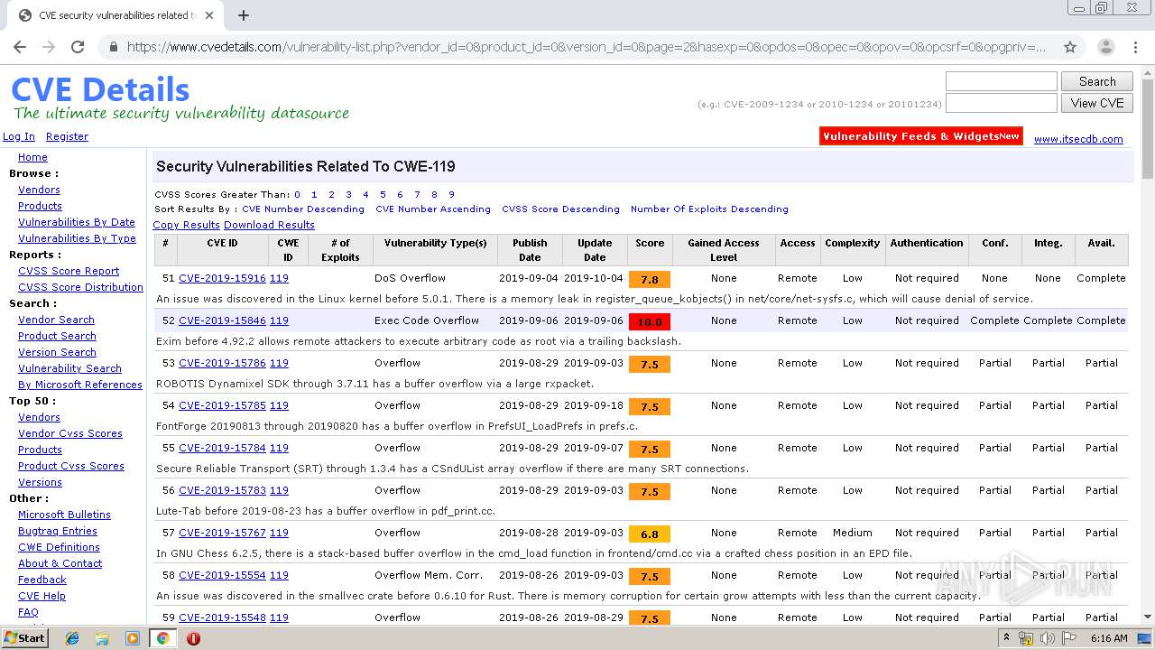Viewport: 1155px width, 650px height.
Task: Open Vulnerabilities By Date
Action: pos(77,222)
